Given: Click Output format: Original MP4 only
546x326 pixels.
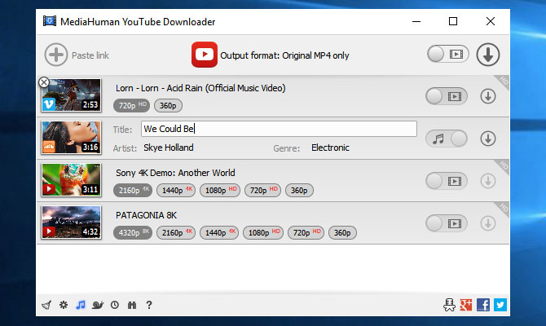Looking at the screenshot, I should [x=284, y=55].
